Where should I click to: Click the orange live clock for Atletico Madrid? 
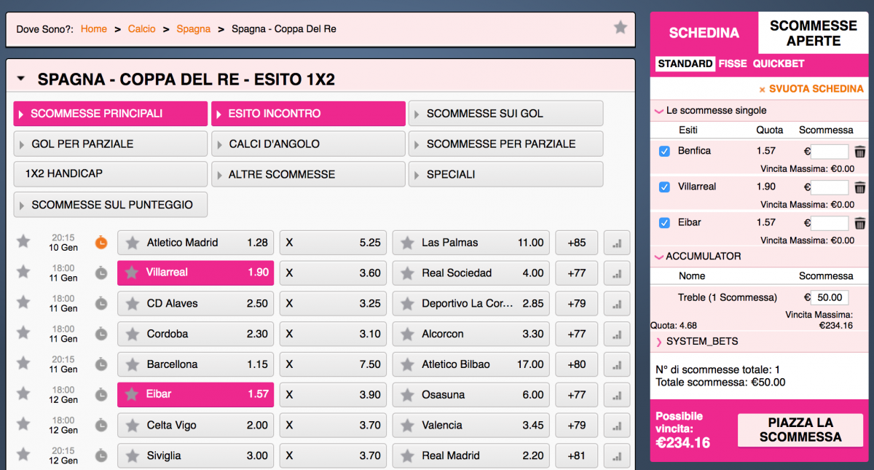(x=101, y=243)
